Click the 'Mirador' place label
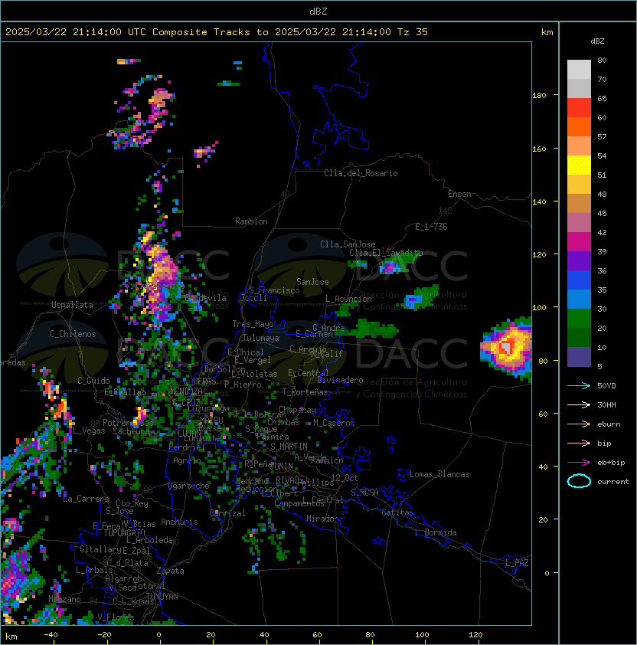The image size is (637, 645). point(322,519)
